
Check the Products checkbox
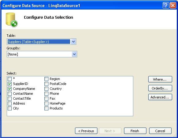46,108
